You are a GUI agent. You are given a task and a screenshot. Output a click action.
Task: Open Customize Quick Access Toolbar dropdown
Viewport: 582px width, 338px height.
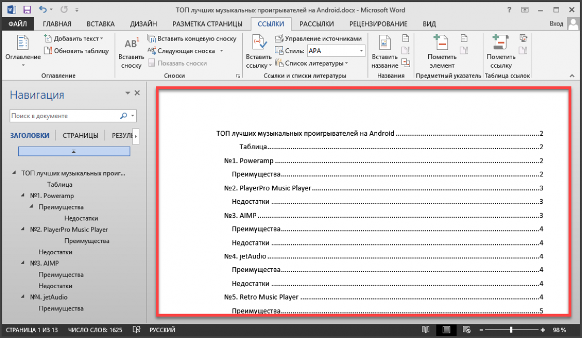pos(77,10)
